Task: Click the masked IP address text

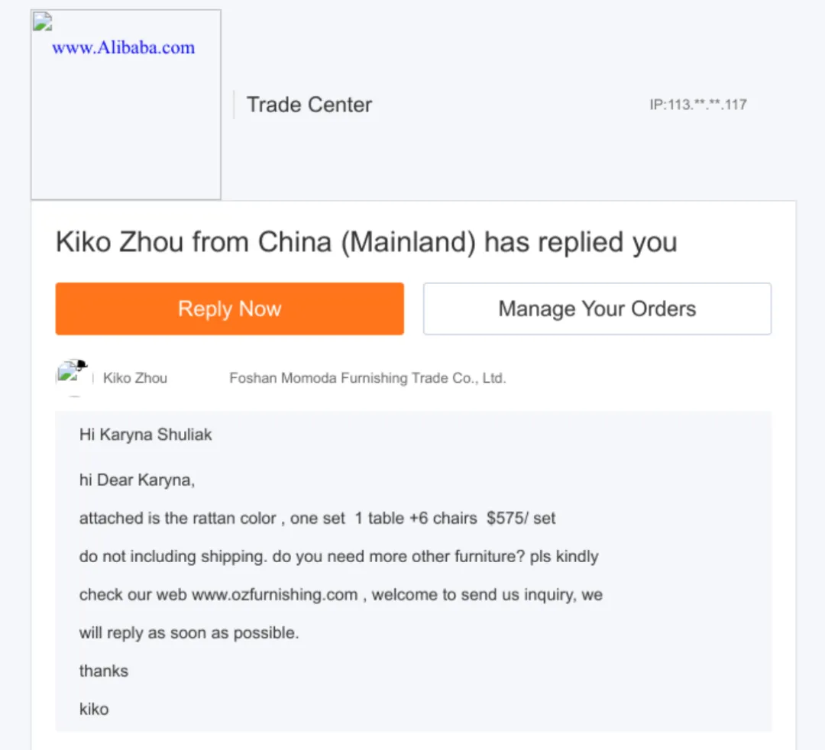Action: [x=697, y=105]
